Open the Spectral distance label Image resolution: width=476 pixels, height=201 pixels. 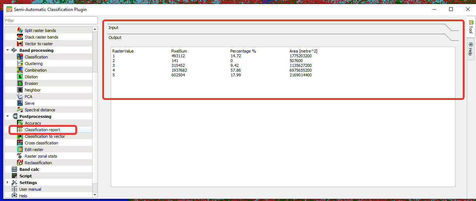(x=40, y=110)
